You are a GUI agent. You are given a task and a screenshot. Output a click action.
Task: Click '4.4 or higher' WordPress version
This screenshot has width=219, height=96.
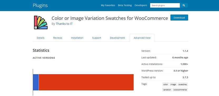point(181,71)
